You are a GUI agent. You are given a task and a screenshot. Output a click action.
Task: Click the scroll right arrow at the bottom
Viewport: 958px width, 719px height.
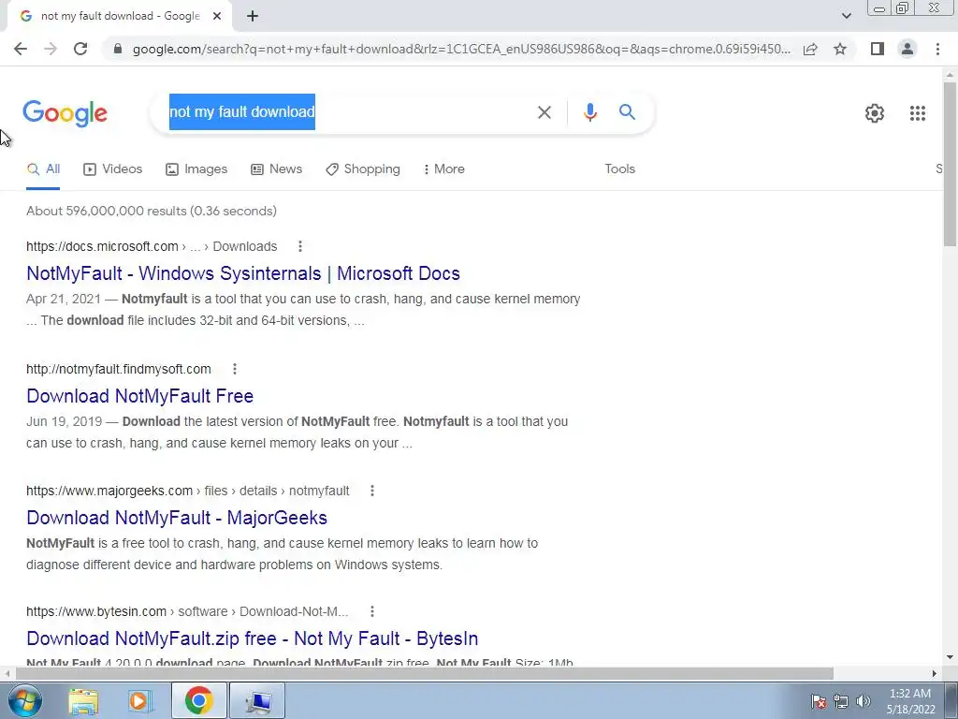(x=934, y=673)
